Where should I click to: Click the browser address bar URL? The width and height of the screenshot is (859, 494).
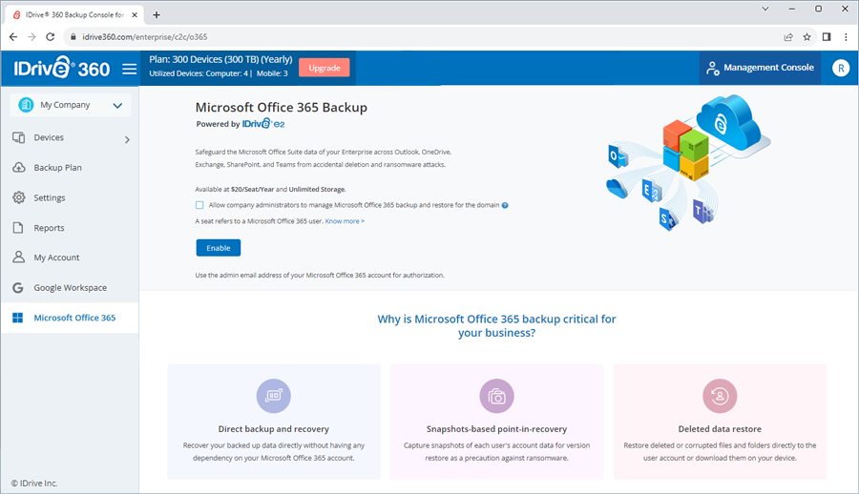pos(145,37)
